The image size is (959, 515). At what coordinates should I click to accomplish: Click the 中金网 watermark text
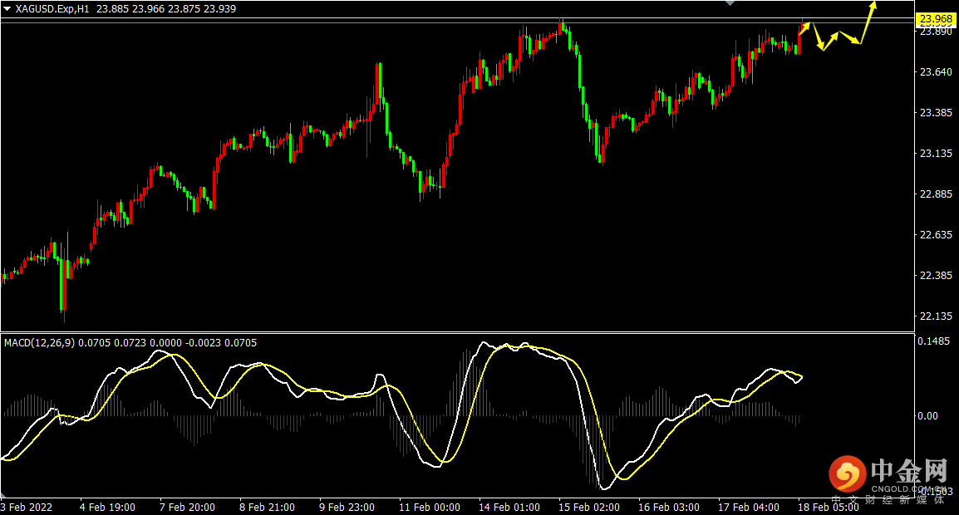point(908,472)
